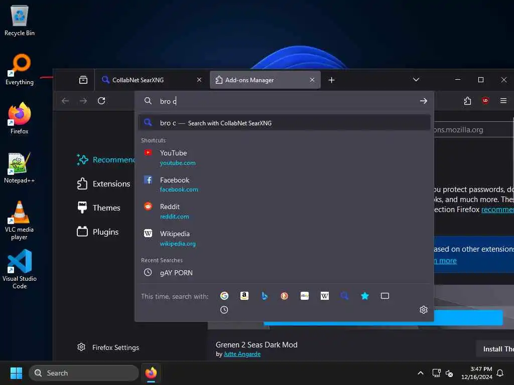Image resolution: width=514 pixels, height=385 pixels.
Task: Switch to CollabNet SearXNG tab
Action: (152, 80)
